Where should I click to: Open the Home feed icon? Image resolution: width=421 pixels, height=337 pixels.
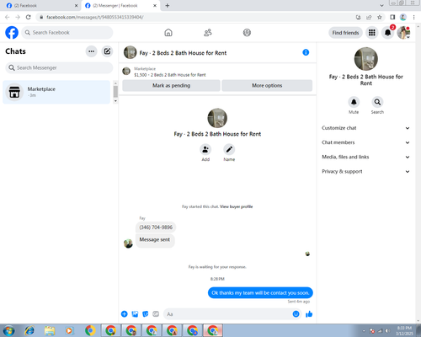coord(168,33)
